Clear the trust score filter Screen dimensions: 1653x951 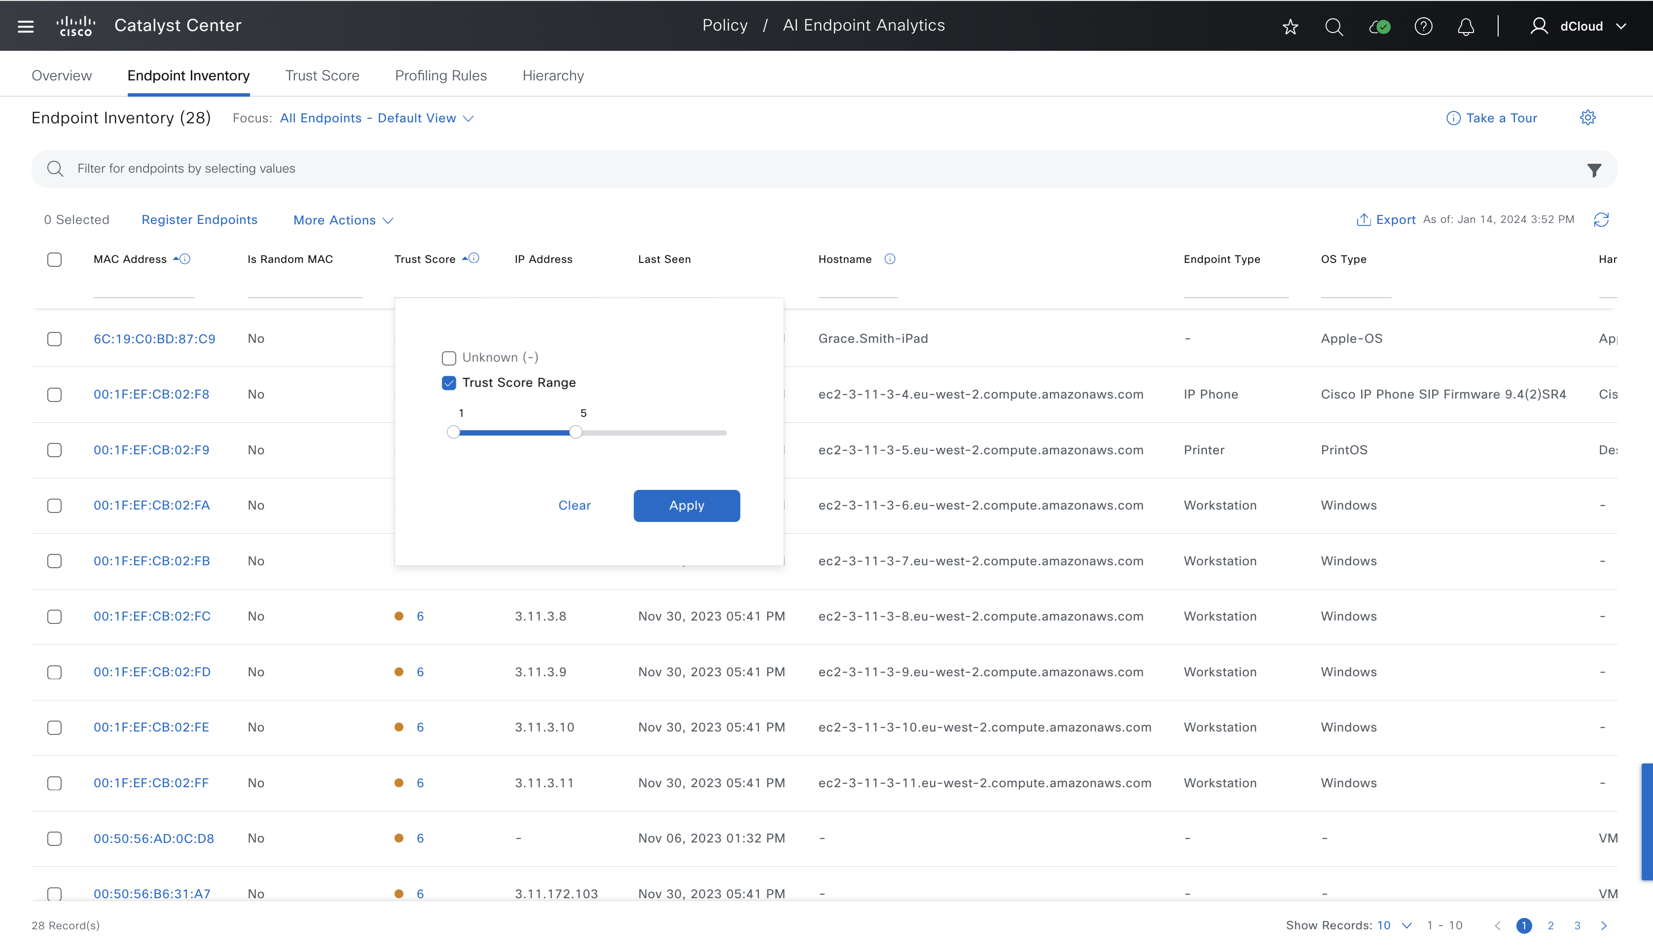click(575, 506)
